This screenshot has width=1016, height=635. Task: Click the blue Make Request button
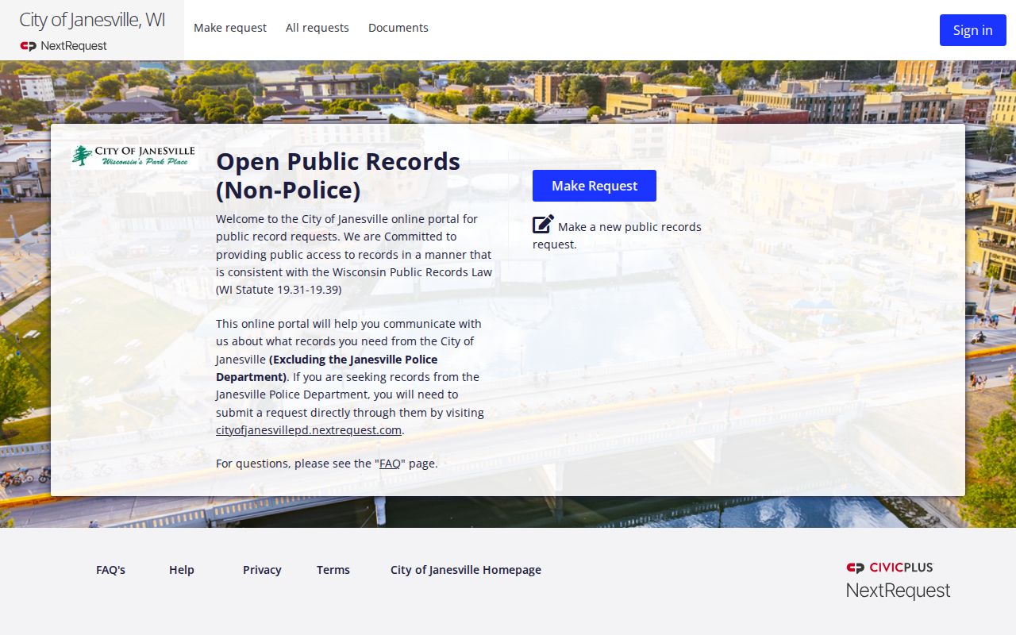595,186
